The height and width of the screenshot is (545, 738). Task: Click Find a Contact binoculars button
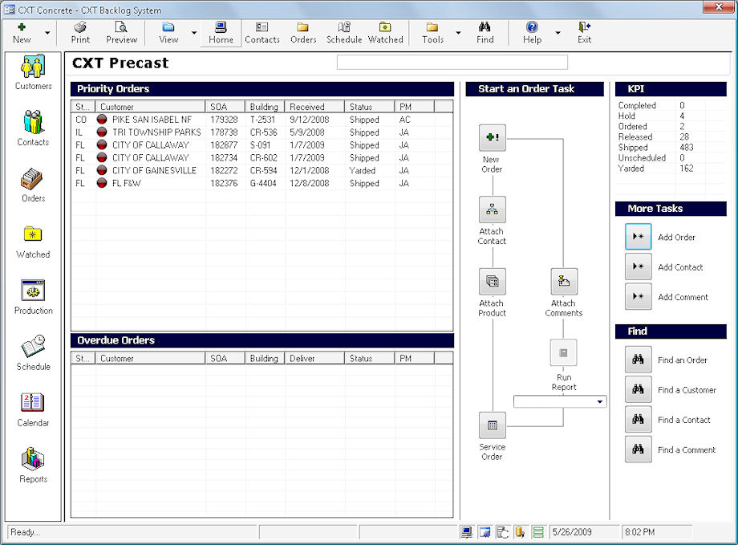click(639, 419)
